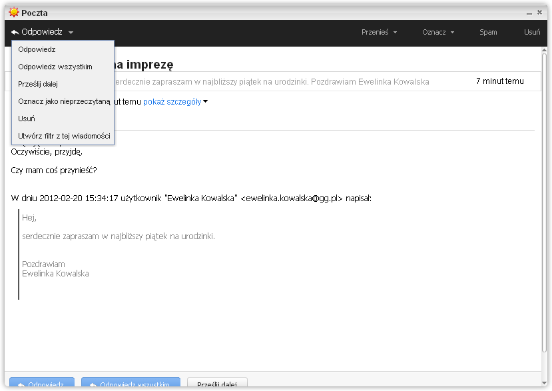The height and width of the screenshot is (391, 552).
Task: Minimize the Poczta window
Action: pyautogui.click(x=529, y=13)
